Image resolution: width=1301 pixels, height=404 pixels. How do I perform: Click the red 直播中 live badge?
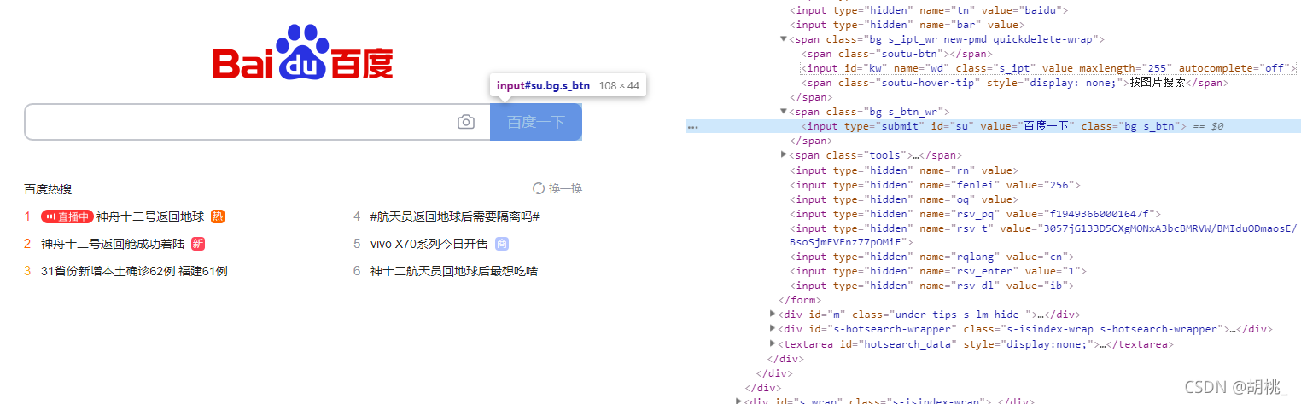[67, 216]
